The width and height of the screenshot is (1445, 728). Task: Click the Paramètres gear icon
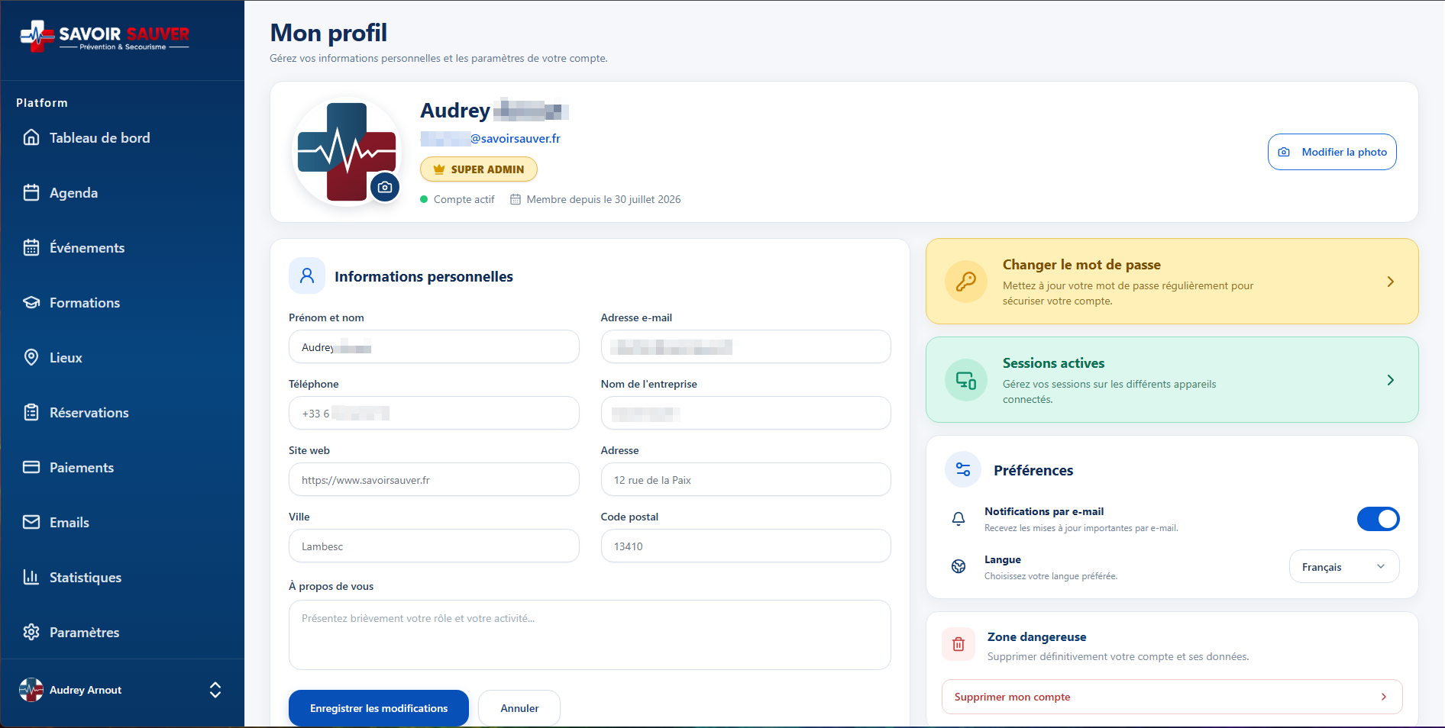pos(31,632)
